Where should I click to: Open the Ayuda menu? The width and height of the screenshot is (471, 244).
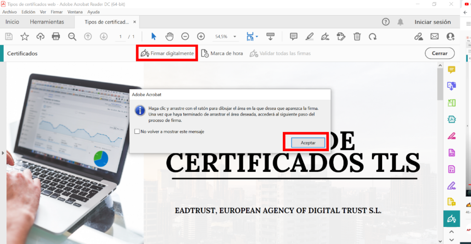[x=93, y=12]
